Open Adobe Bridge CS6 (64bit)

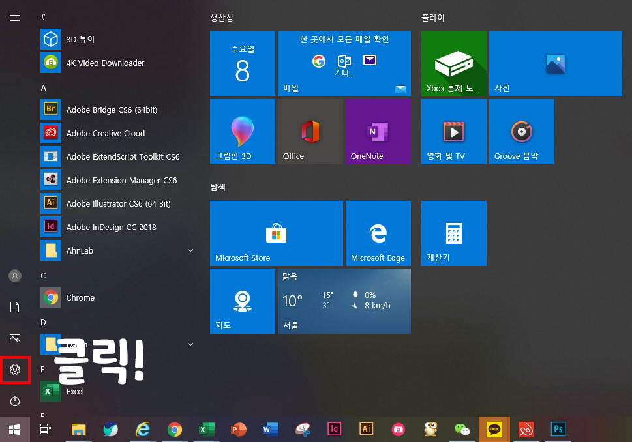117,110
